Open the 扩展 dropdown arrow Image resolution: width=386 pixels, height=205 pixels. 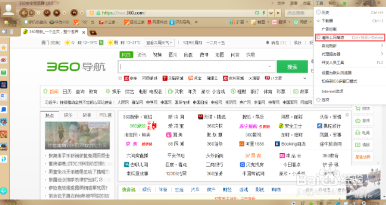point(247,22)
